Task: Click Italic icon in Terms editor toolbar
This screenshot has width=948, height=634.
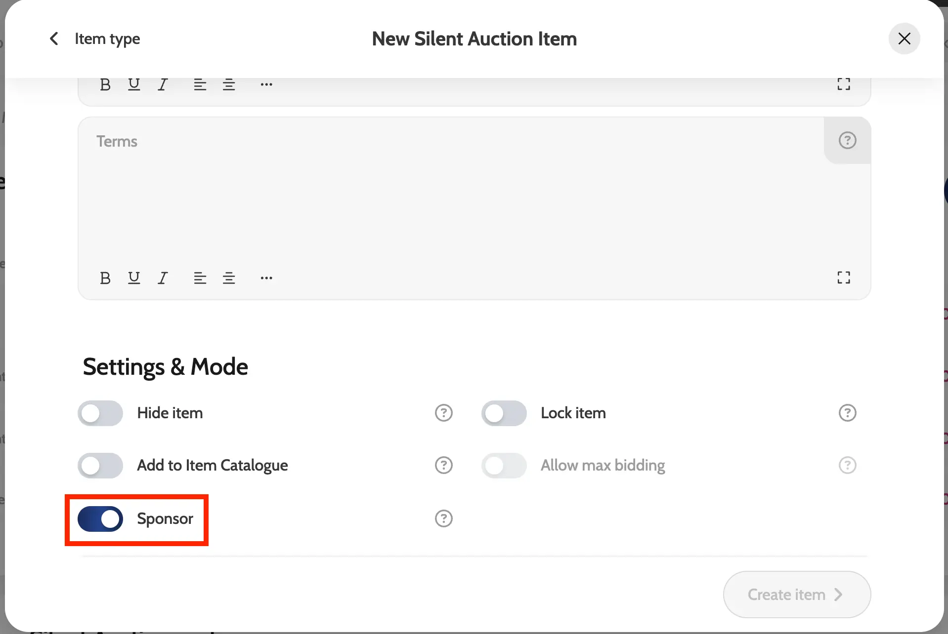Action: tap(163, 278)
